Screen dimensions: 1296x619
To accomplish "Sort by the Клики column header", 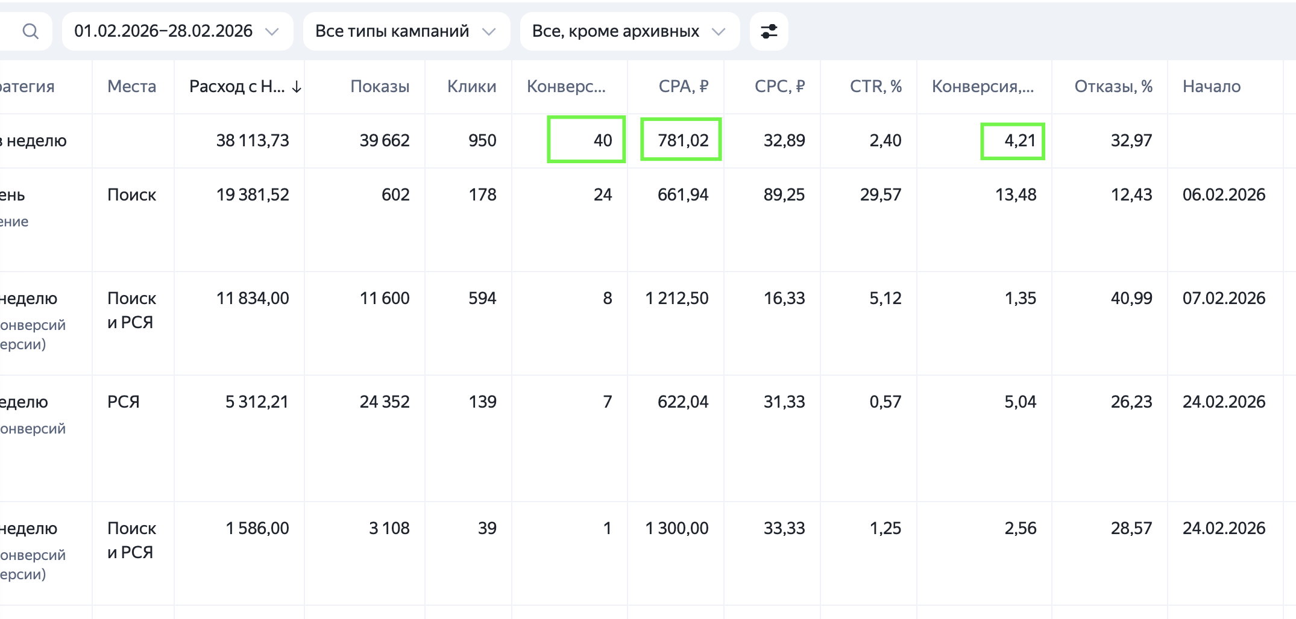I will (x=471, y=87).
